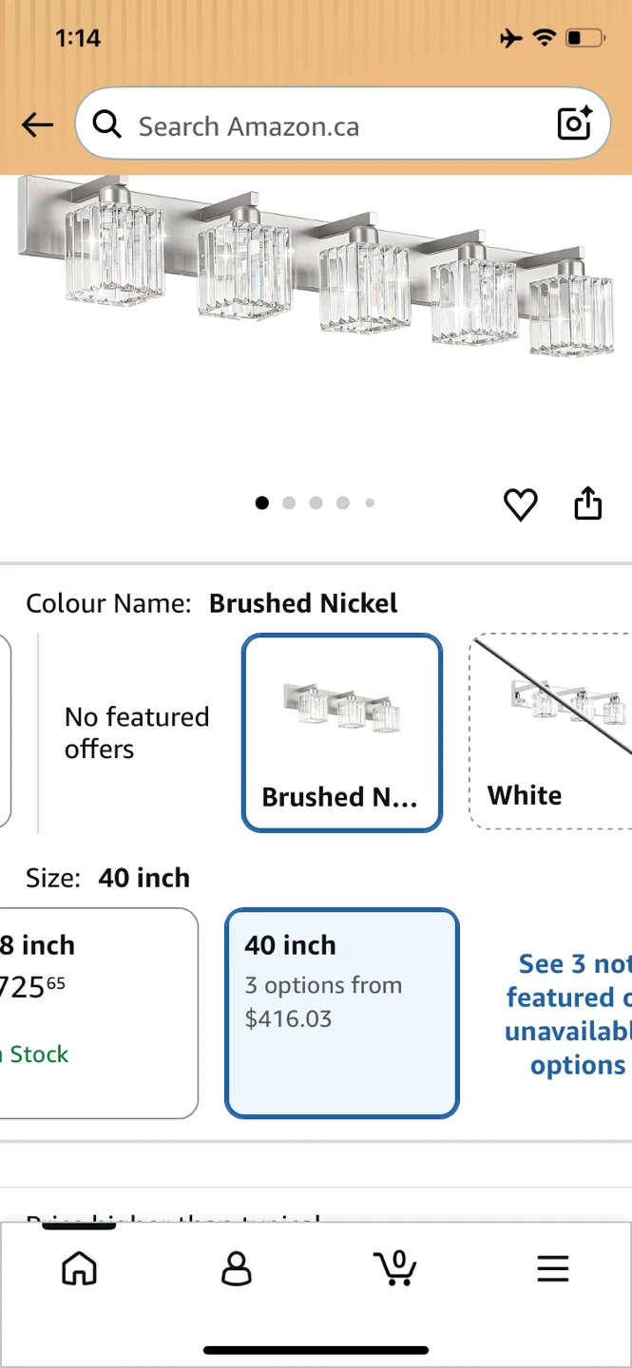Select Brushed Nickel colour option

(x=342, y=732)
